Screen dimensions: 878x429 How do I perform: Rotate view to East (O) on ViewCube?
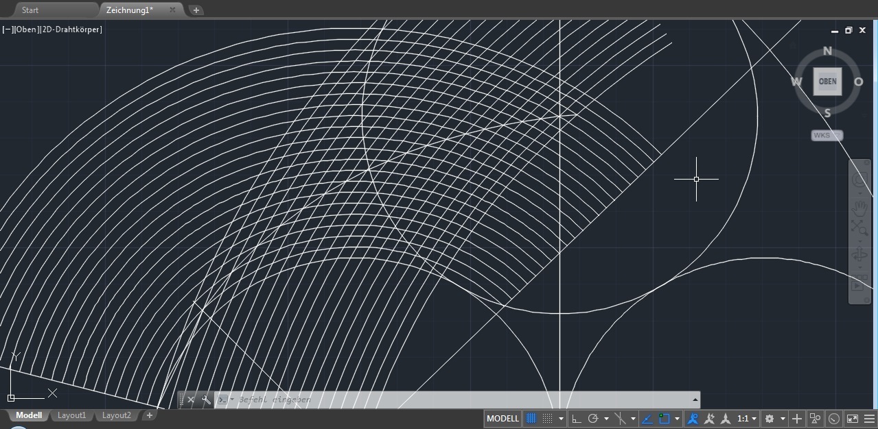(x=858, y=82)
